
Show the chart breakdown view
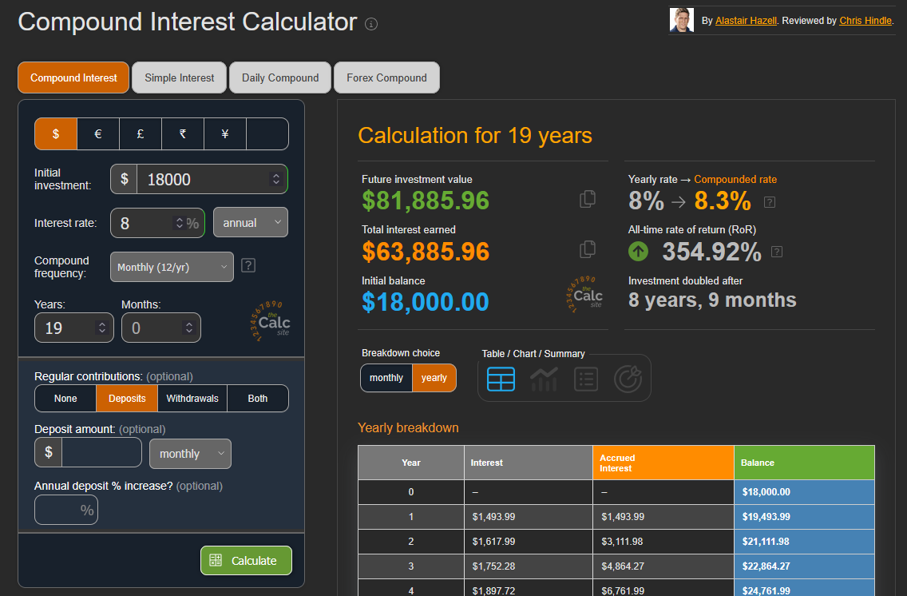[544, 379]
